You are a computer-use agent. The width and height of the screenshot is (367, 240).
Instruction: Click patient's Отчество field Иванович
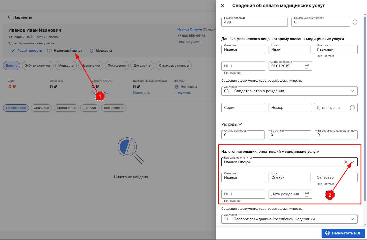pos(336,49)
